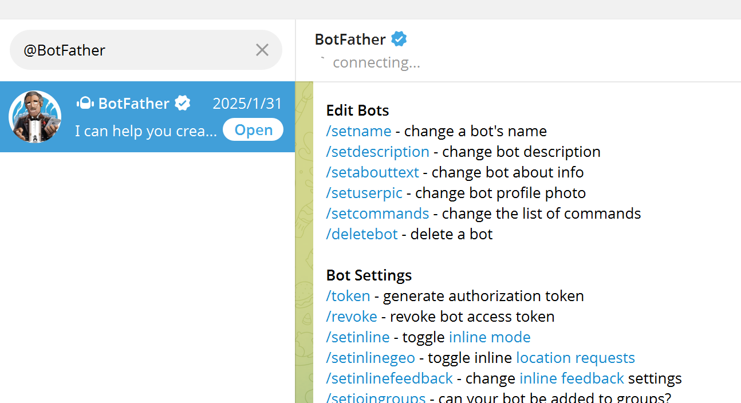Viewport: 741px width, 403px height.
Task: Open the inline feedback hyperlink
Action: (571, 378)
